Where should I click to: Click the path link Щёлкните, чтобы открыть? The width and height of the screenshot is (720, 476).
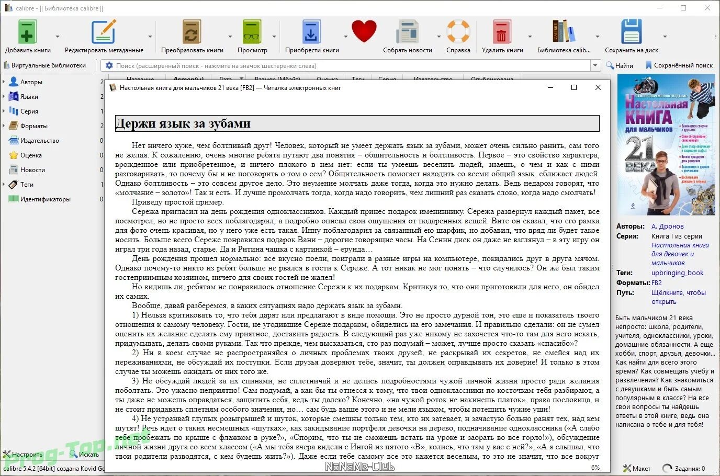tap(679, 297)
